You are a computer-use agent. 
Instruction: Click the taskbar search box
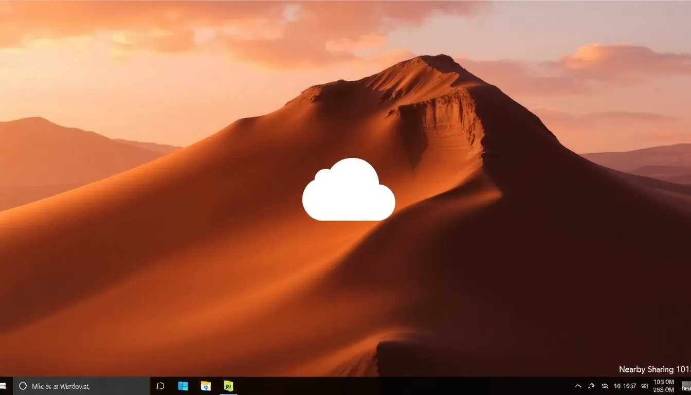point(81,386)
